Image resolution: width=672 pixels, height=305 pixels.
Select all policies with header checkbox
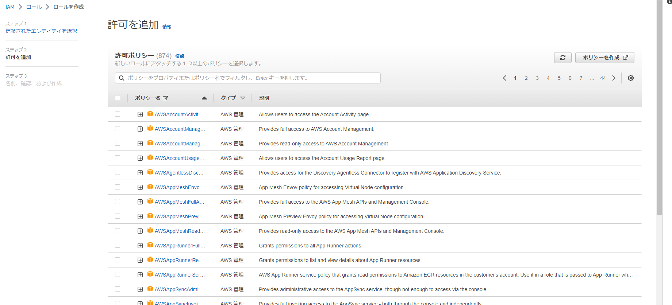[x=118, y=98]
